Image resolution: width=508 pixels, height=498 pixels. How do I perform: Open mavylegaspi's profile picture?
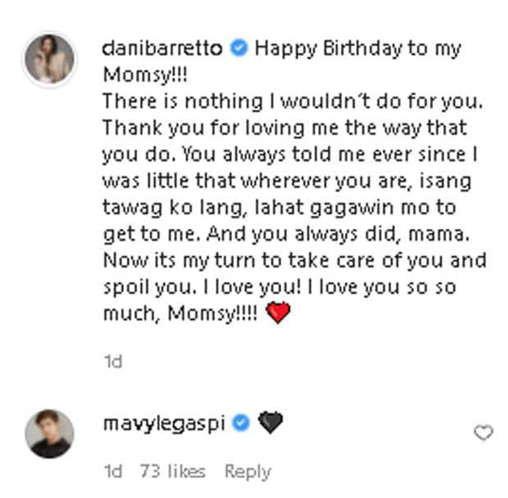click(49, 433)
